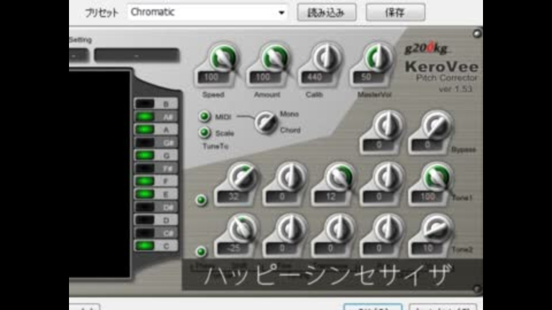Click the Tone1 value field showing 12
Screen dimensions: 552x310
329,197
